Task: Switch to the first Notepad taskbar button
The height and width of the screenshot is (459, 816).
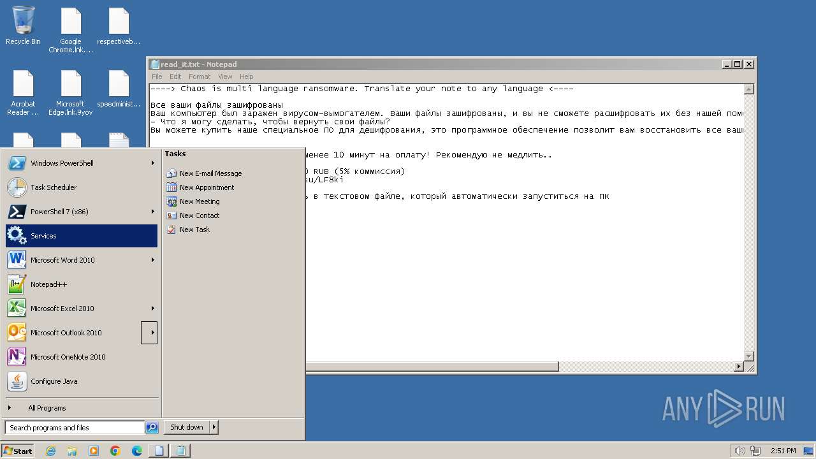Action: pyautogui.click(x=159, y=451)
